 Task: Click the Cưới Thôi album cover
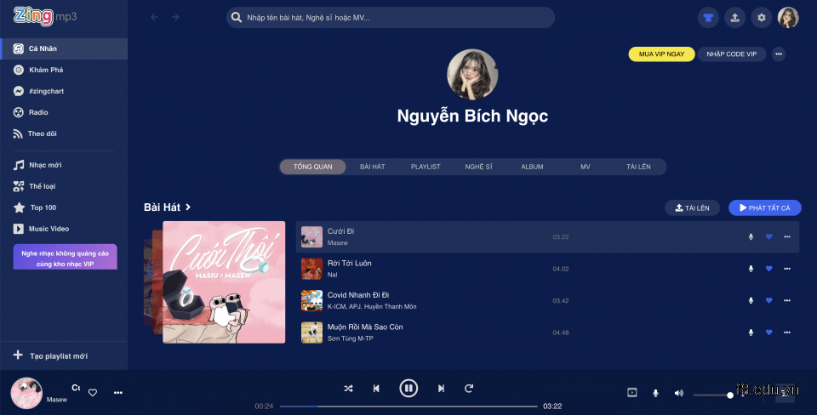[x=224, y=282]
